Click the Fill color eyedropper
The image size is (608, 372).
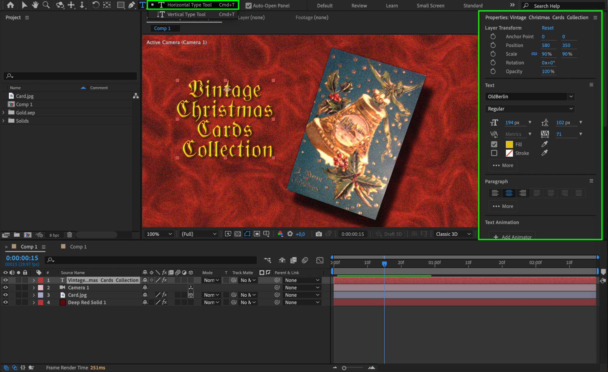[x=544, y=144]
